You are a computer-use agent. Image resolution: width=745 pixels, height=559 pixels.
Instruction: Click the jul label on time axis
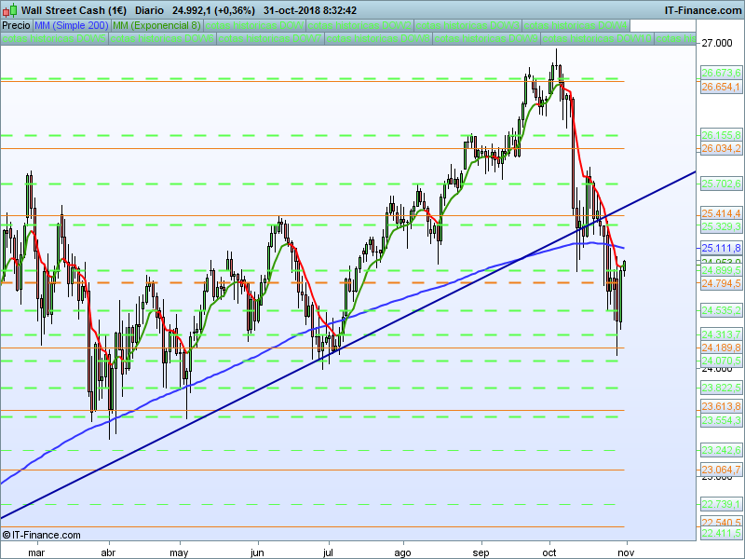(x=328, y=552)
